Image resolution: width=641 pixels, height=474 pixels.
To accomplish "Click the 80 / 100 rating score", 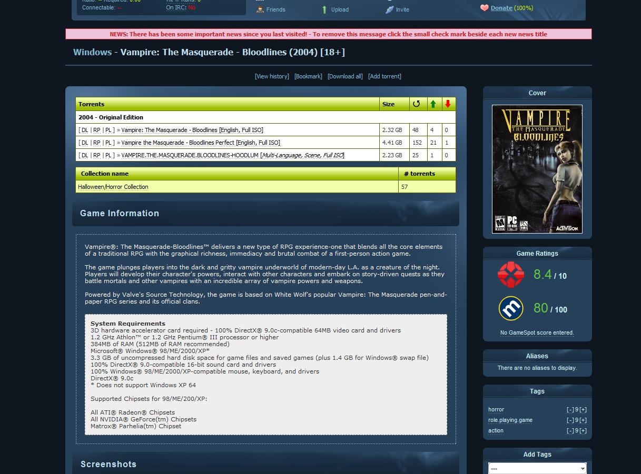I will click(x=550, y=308).
